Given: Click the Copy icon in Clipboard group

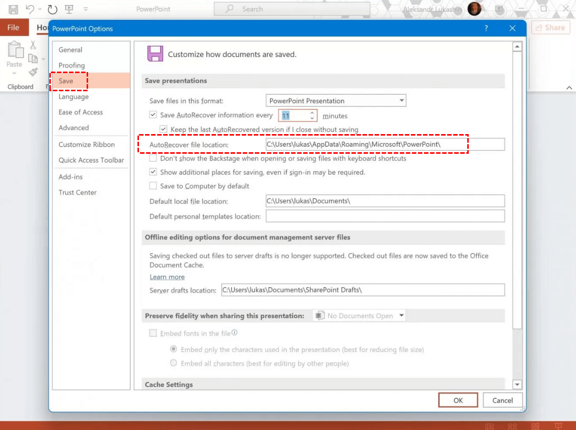Looking at the screenshot, I should [33, 58].
